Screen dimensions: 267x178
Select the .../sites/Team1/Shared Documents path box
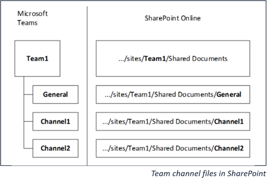pos(173,58)
